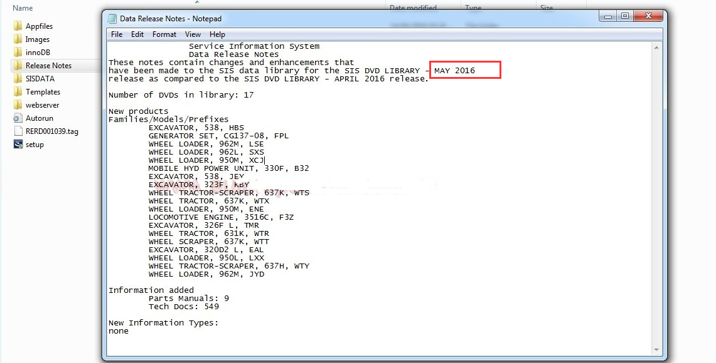Click the 'Information added' line
The height and width of the screenshot is (363, 716).
click(151, 290)
